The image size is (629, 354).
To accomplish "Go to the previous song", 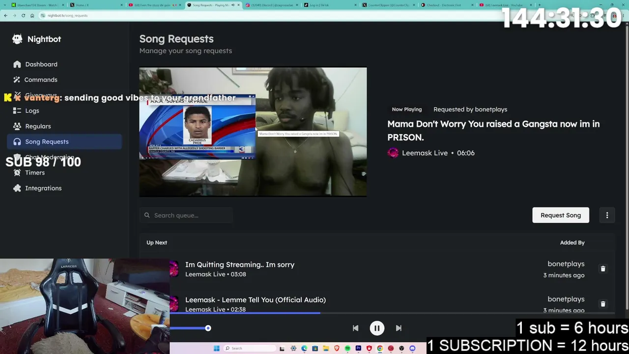I will [355, 328].
